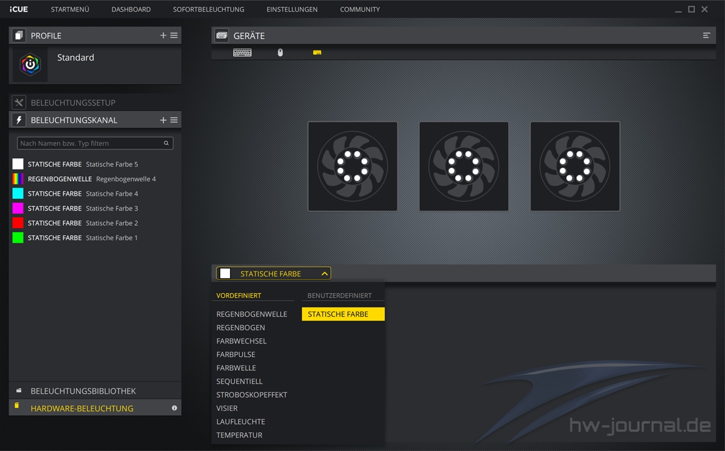
Task: Select the Standard profile thumbnail
Action: tap(30, 65)
